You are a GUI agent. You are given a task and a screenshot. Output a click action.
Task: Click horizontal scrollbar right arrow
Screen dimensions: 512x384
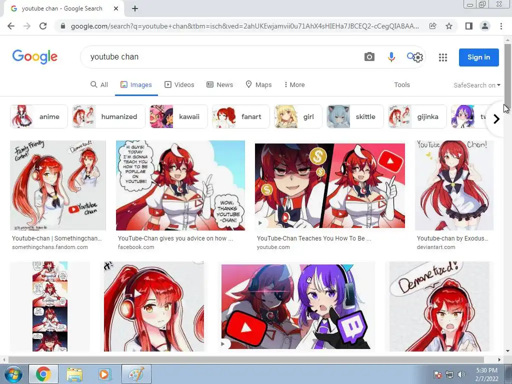tap(499, 359)
